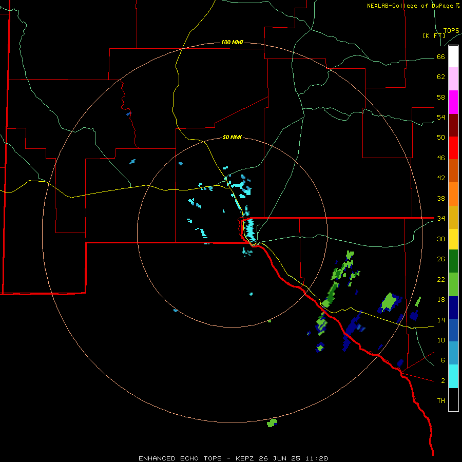Click the light pink legend swatch

[x=453, y=79]
